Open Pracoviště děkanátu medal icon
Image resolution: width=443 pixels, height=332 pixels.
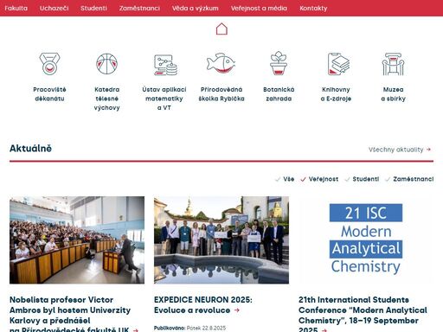pyautogui.click(x=49, y=64)
